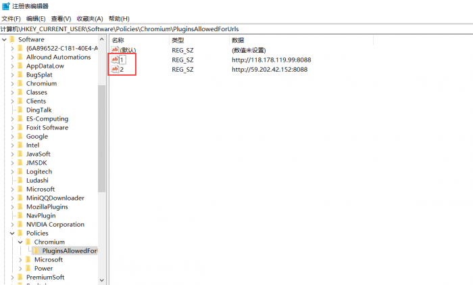Collapse the Policies key
This screenshot has width=473, height=285.
[12, 234]
